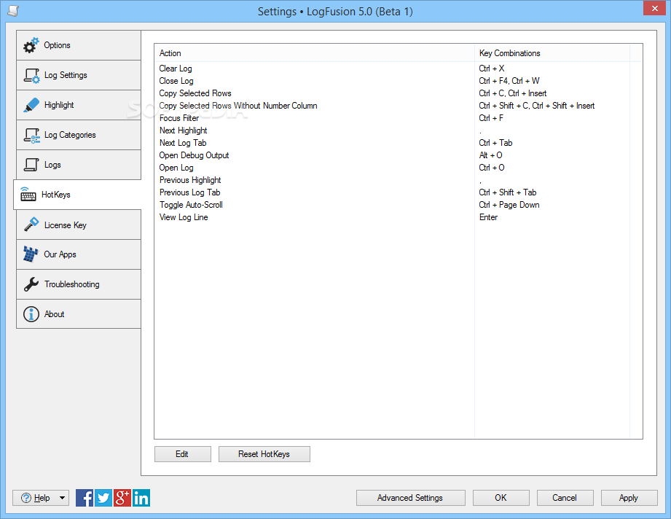This screenshot has height=519, width=671.
Task: Show the About tab
Action: pos(79,314)
